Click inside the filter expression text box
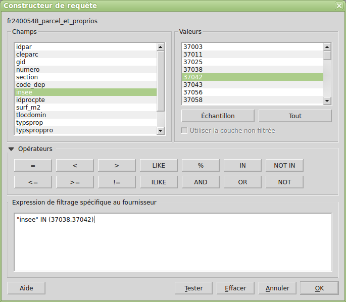Viewport: 346px width, 302px height. [173, 242]
